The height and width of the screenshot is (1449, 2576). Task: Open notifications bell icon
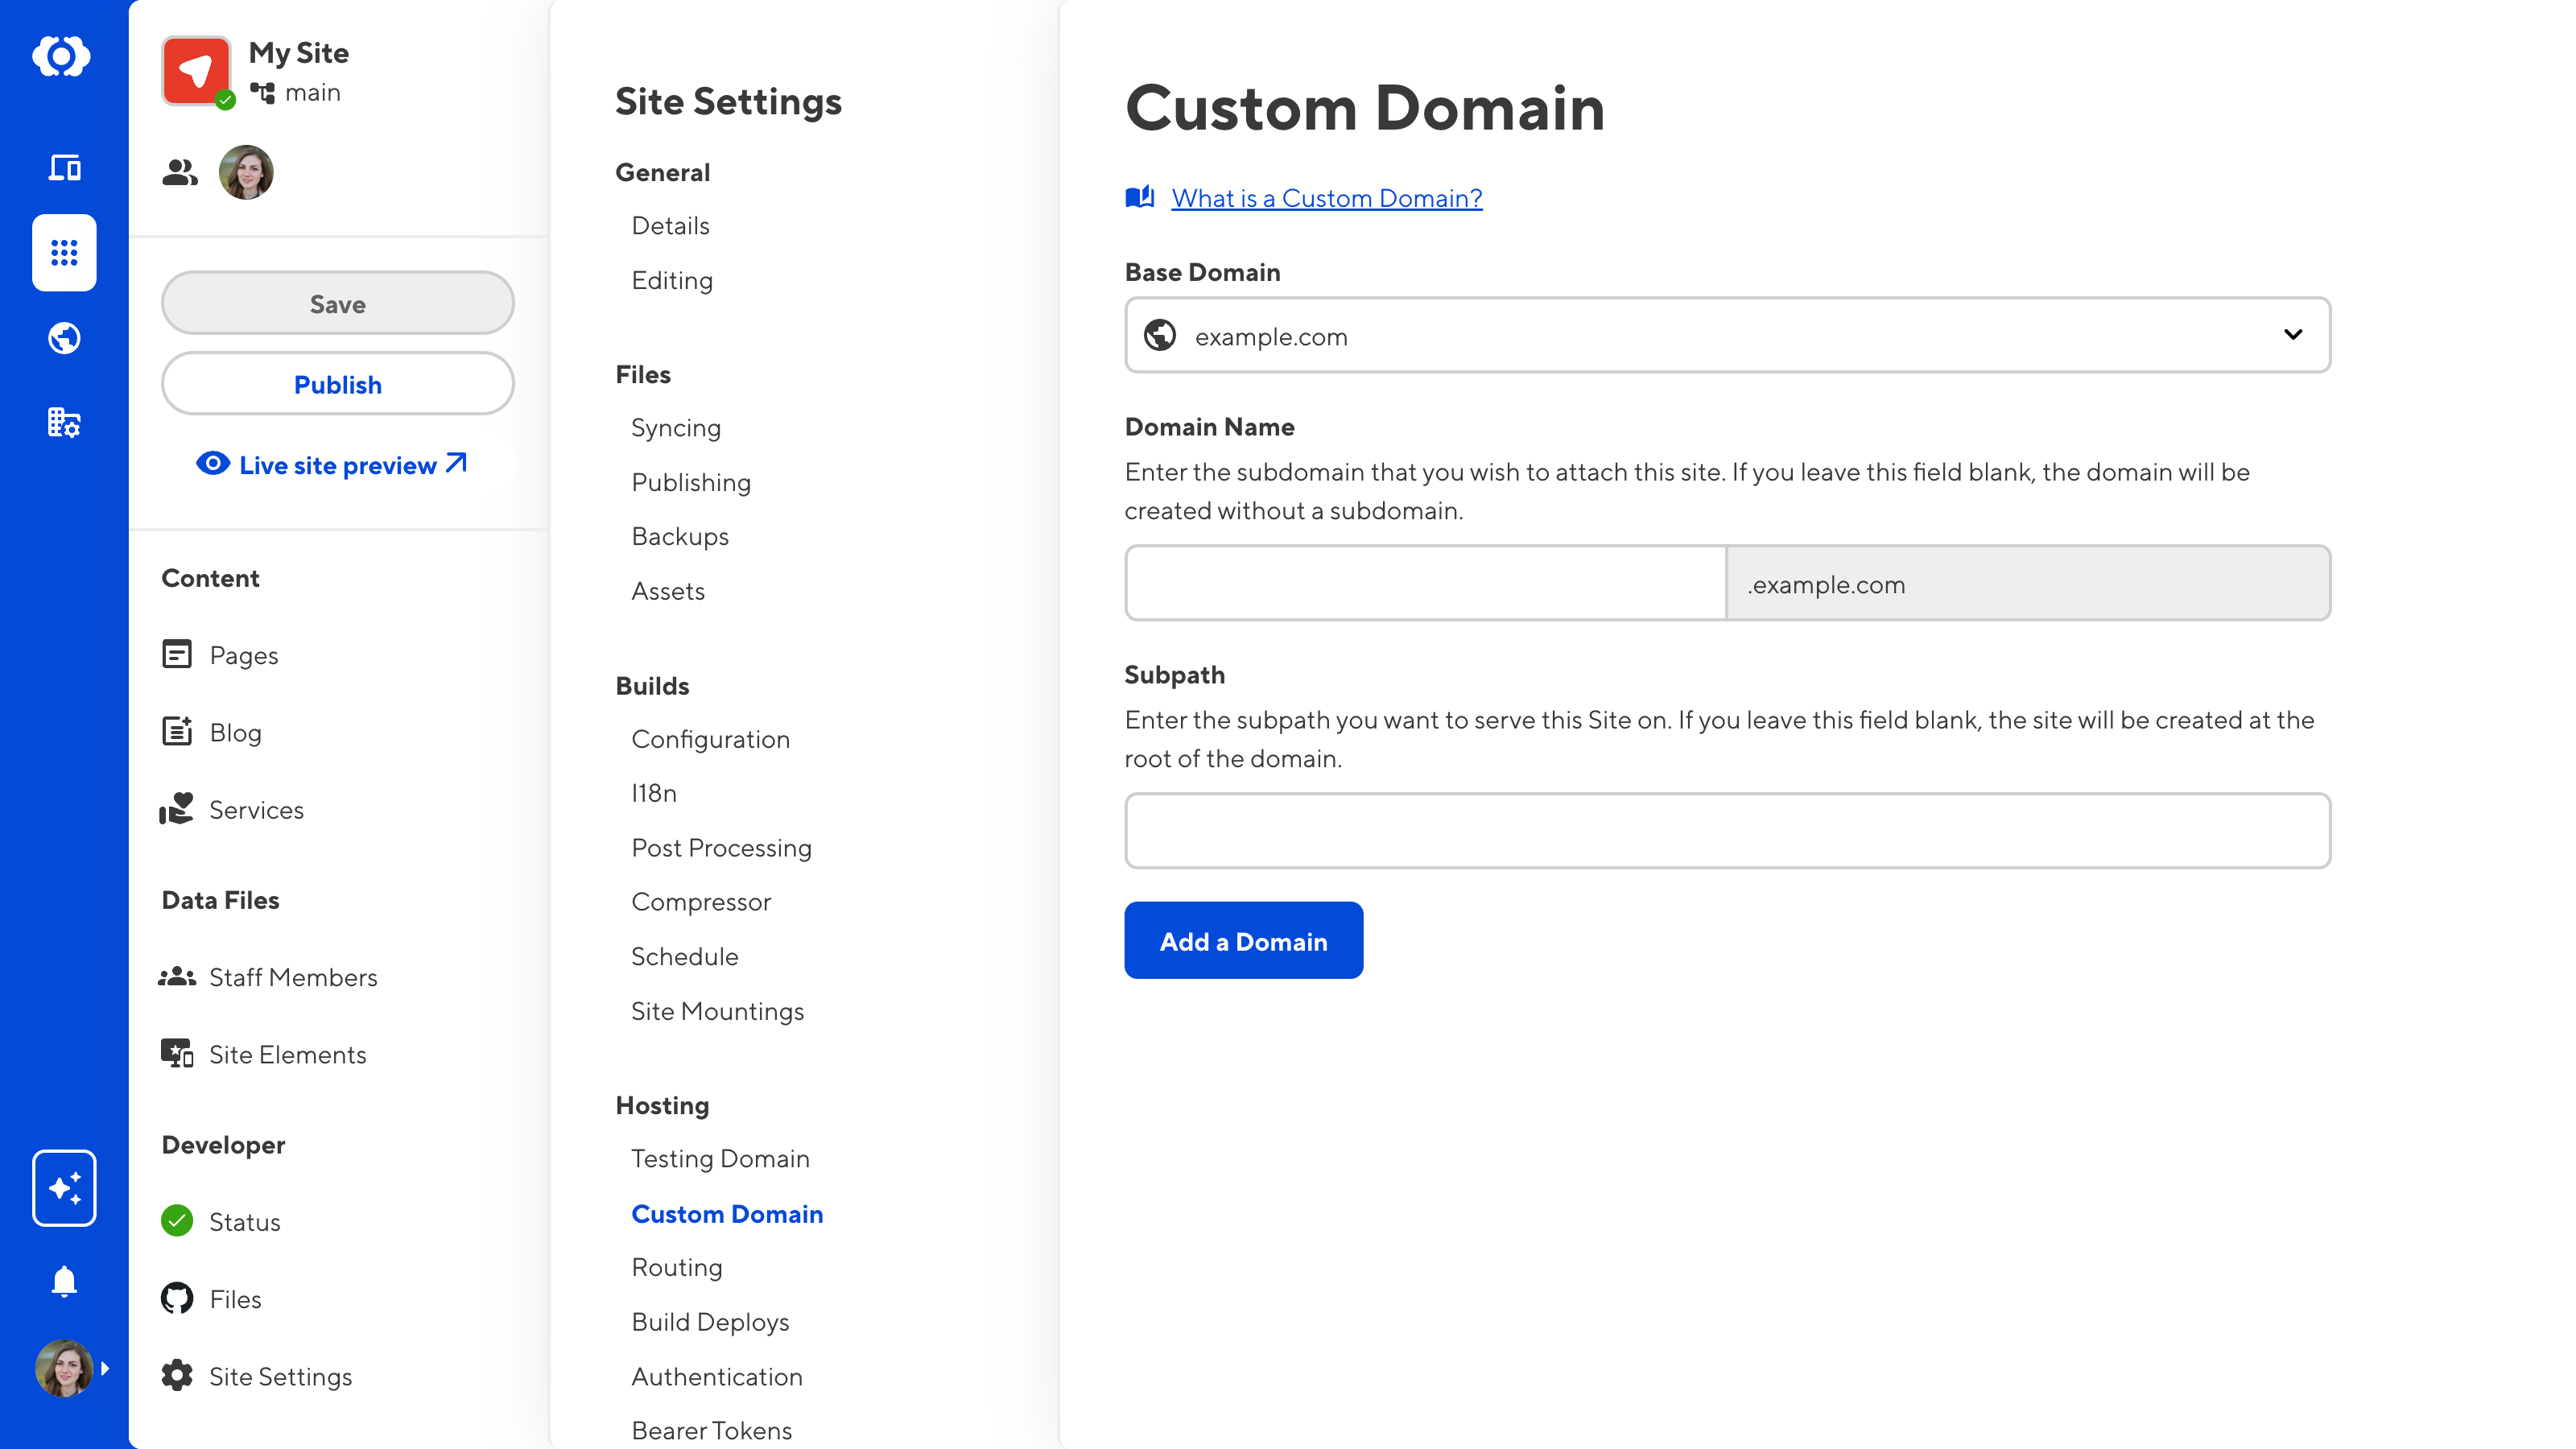[64, 1281]
